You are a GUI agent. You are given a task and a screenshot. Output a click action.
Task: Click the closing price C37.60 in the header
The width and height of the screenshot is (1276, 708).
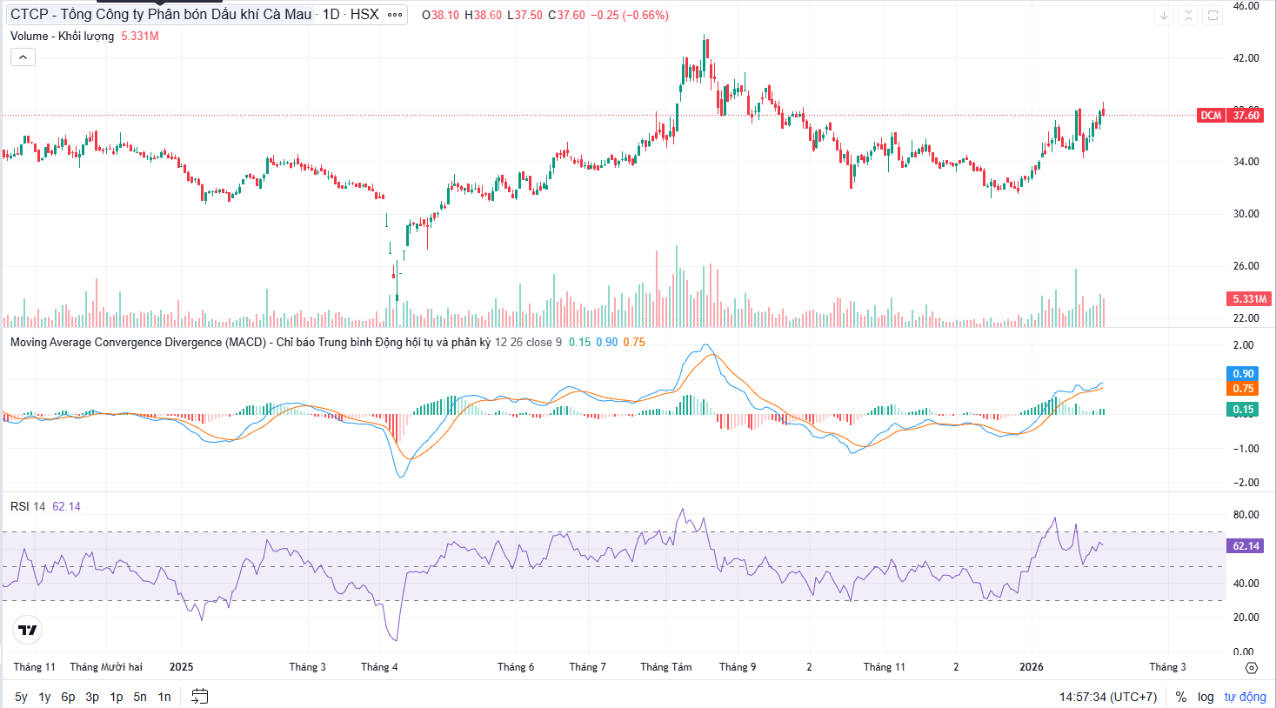[x=567, y=15]
